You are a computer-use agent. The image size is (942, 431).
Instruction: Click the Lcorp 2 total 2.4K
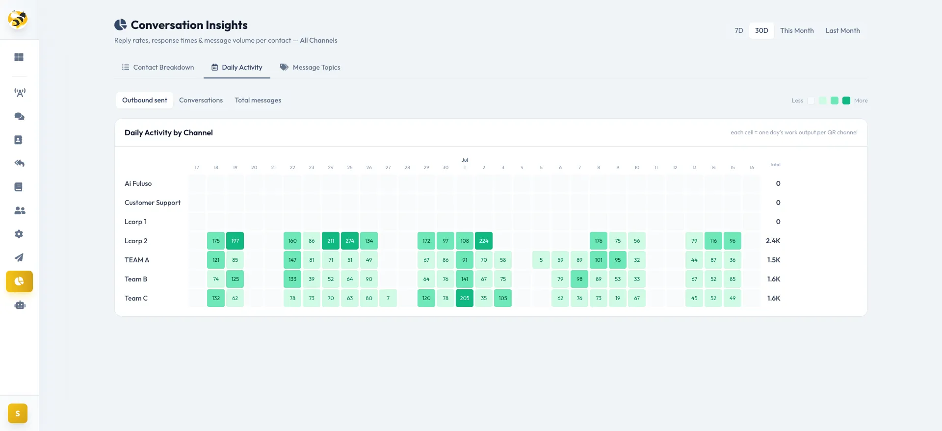tap(773, 241)
